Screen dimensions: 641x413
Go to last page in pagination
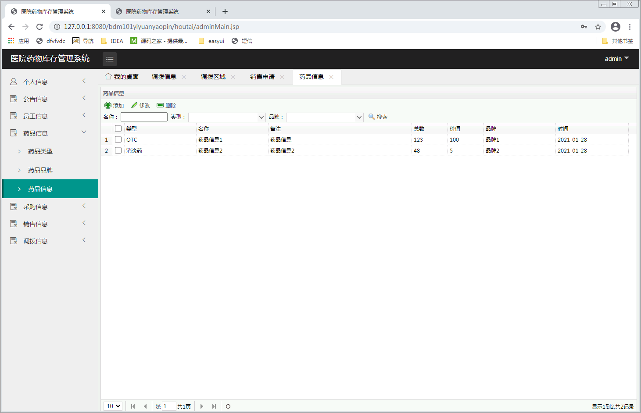pyautogui.click(x=214, y=406)
